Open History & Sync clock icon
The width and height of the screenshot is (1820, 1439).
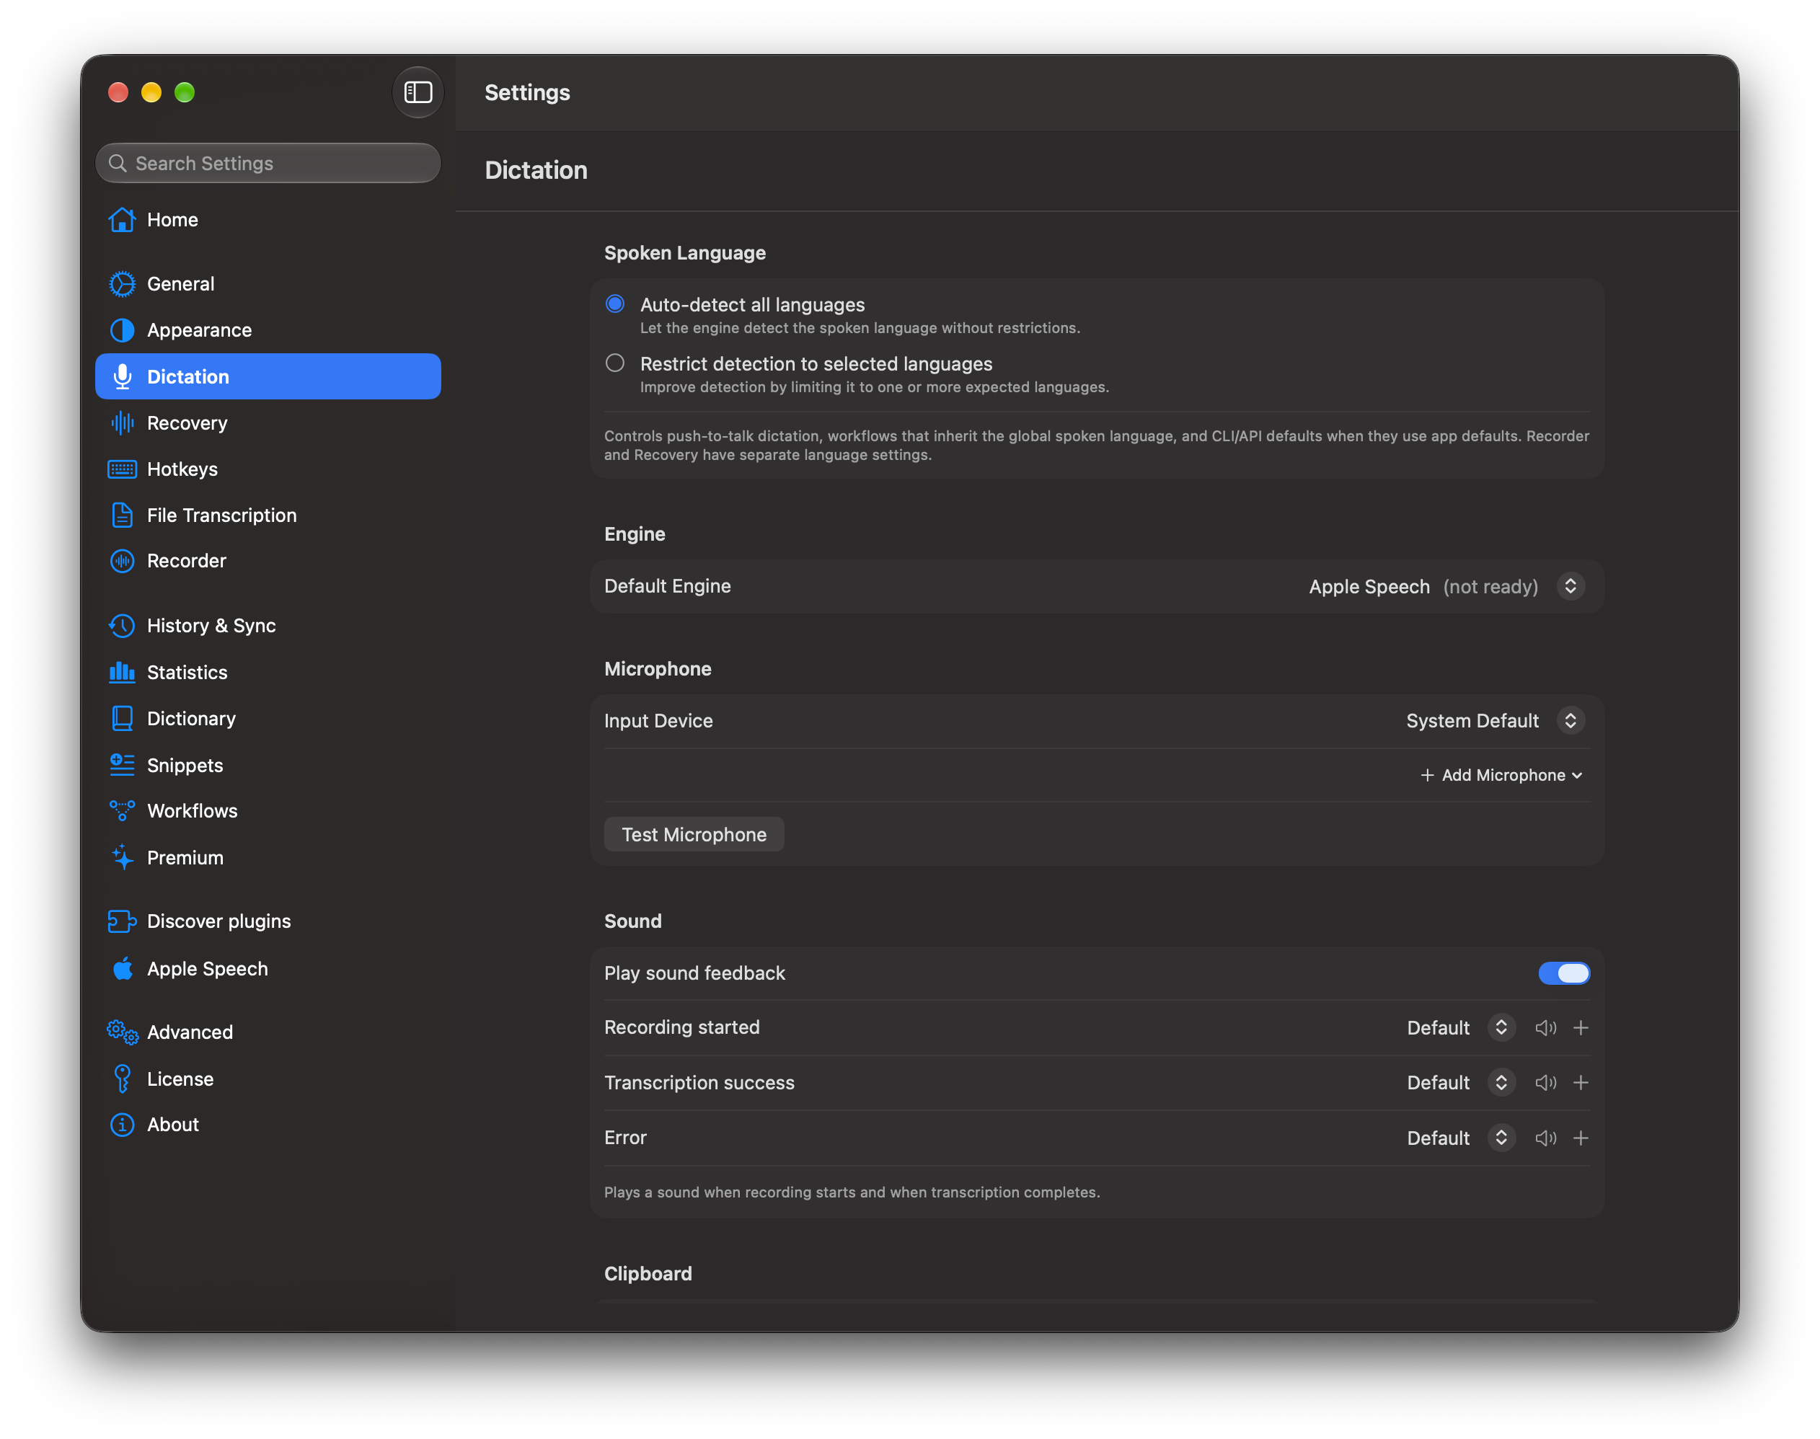point(122,626)
